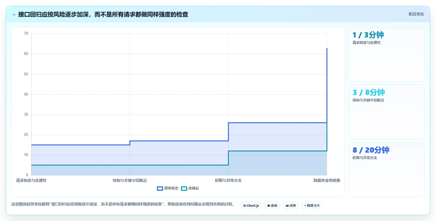Image resolution: width=436 pixels, height=221 pixels.
Task: Click the 权限与异常分支 x-axis label
Action: click(x=228, y=180)
